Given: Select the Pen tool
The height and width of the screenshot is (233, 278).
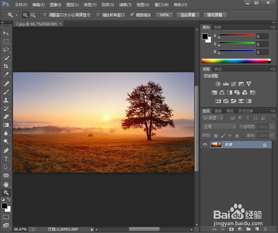Looking at the screenshot, I should (6, 151).
